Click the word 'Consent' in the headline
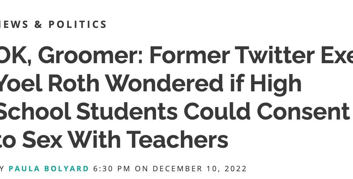The height and width of the screenshot is (179, 353). pos(303,112)
